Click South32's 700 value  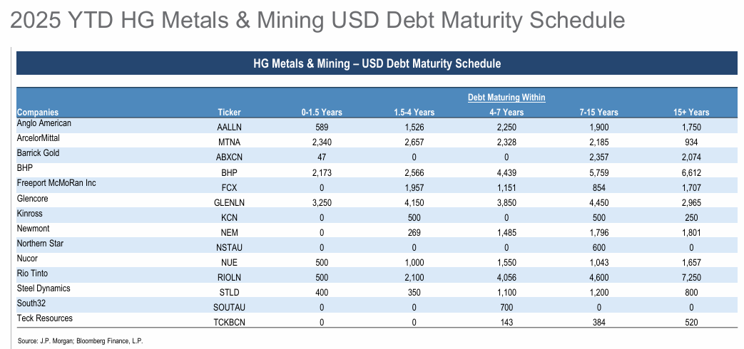tap(506, 307)
